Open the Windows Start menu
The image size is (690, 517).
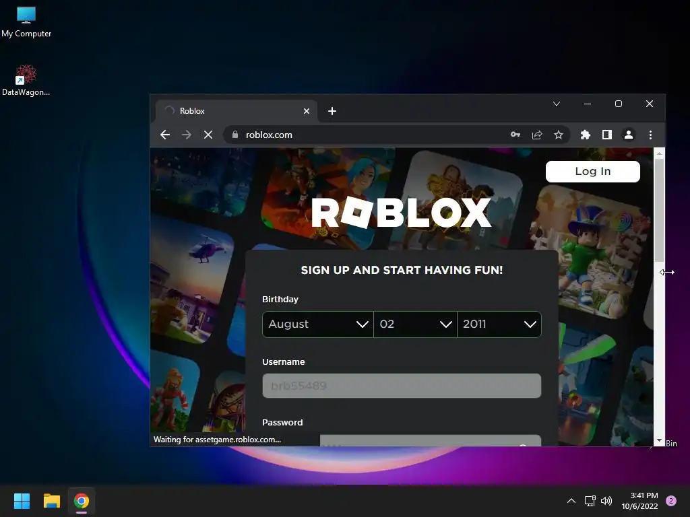click(x=22, y=501)
